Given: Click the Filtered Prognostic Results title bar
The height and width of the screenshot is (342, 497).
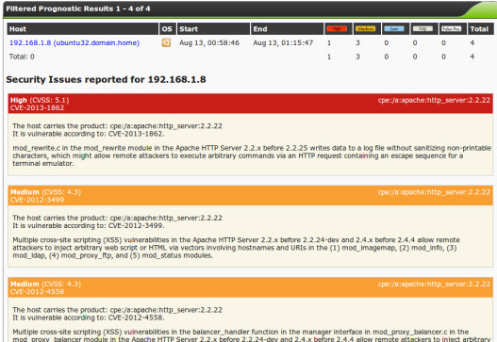Looking at the screenshot, I should coord(247,8).
